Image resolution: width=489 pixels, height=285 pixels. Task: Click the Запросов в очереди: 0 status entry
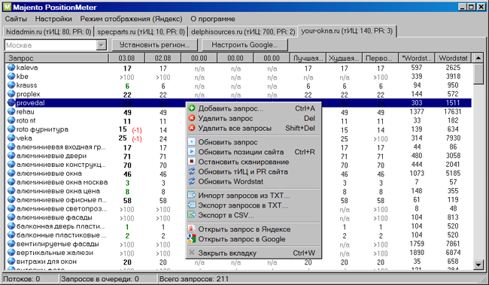100,279
